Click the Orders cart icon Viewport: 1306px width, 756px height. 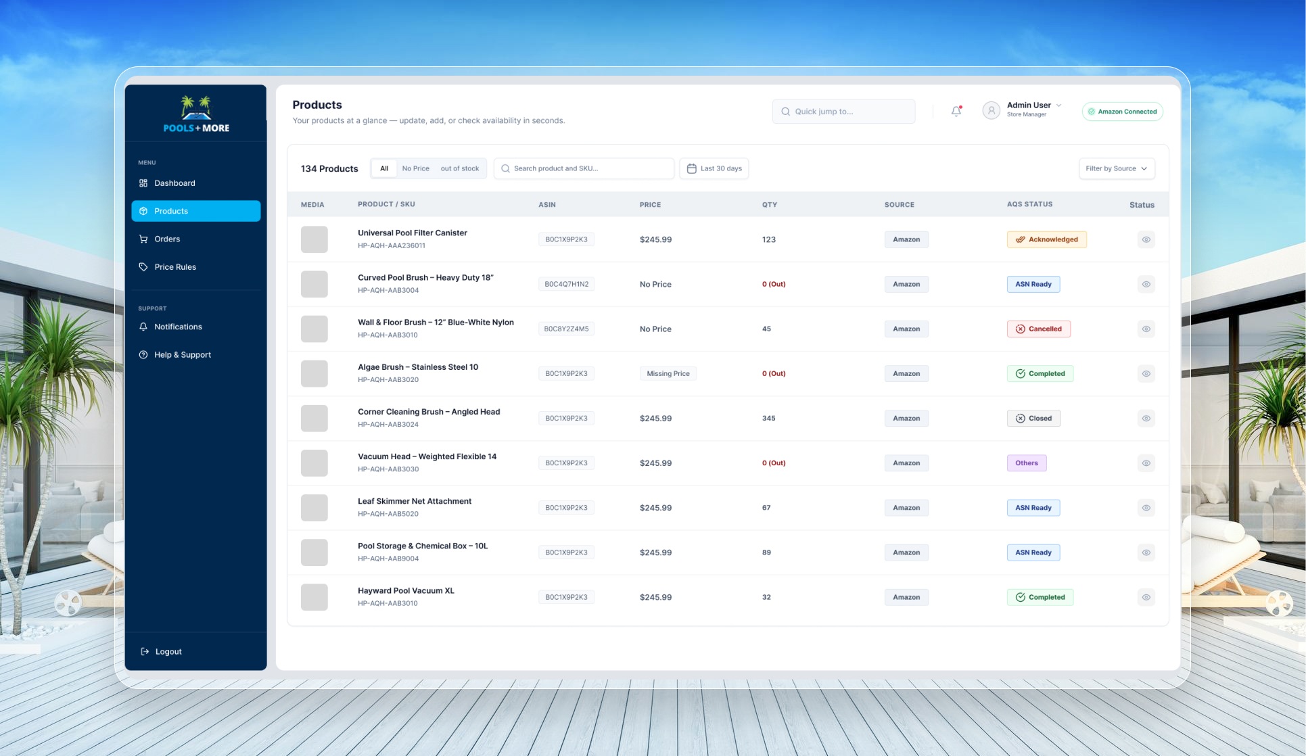pos(143,239)
